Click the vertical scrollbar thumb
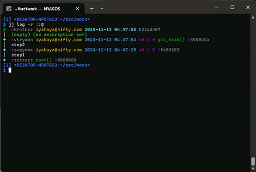256x172 pixels. point(253,162)
